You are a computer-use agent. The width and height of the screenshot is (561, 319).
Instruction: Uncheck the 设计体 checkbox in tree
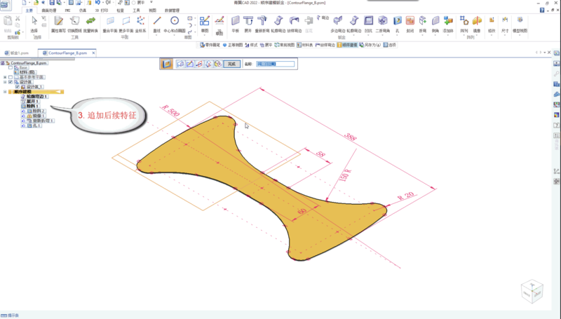point(11,81)
